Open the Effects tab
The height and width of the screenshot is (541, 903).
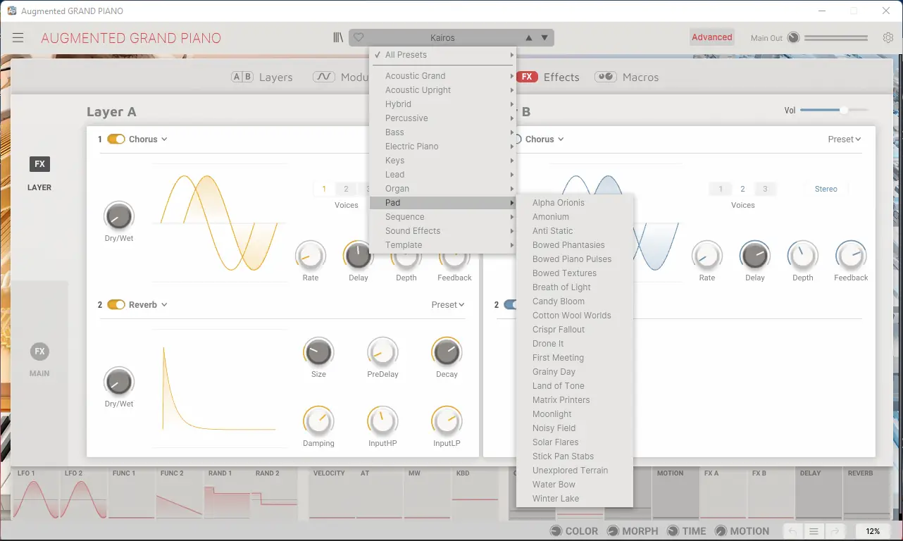(x=548, y=77)
